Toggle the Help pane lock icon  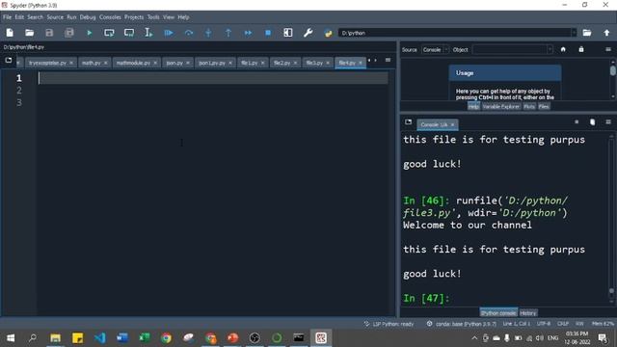pos(581,49)
